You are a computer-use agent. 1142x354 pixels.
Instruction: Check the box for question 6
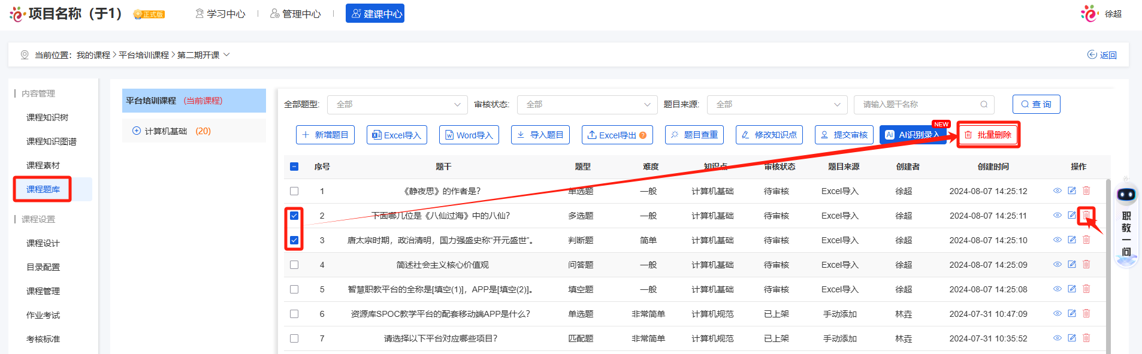point(294,314)
